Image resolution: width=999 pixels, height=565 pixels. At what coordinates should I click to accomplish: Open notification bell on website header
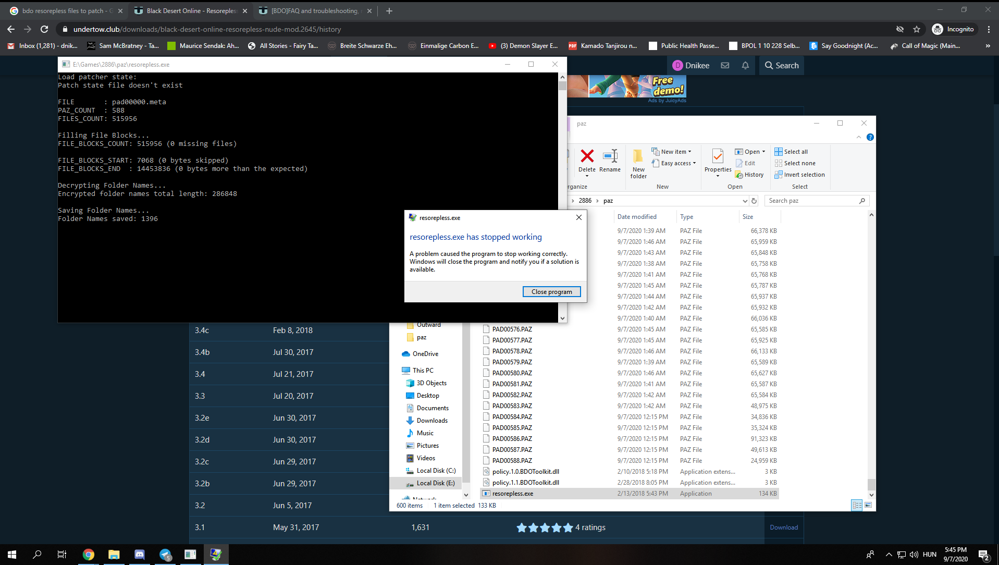(x=745, y=66)
